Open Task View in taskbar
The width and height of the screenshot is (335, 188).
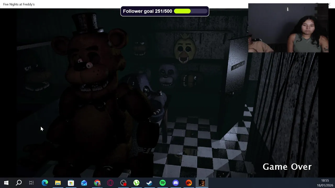[31, 183]
